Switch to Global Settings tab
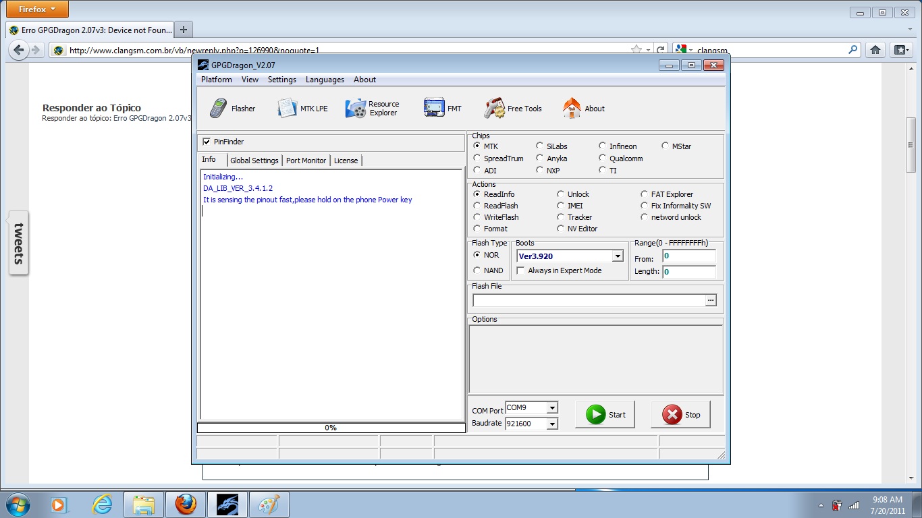This screenshot has width=922, height=518. [x=254, y=161]
